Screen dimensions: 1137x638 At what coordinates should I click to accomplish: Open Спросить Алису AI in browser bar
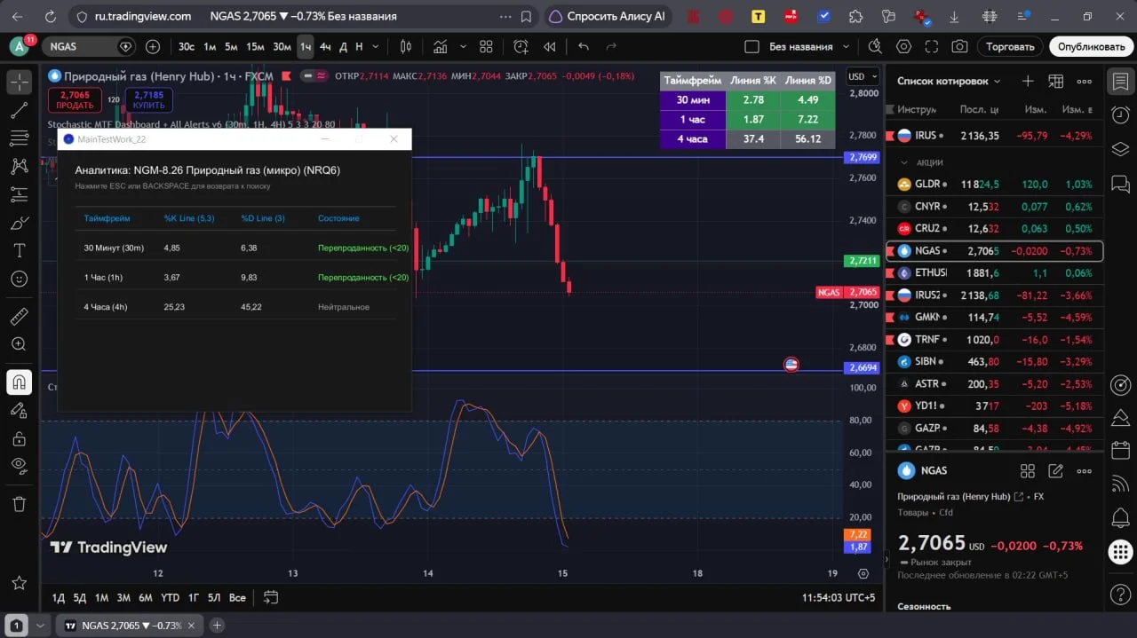tap(608, 16)
